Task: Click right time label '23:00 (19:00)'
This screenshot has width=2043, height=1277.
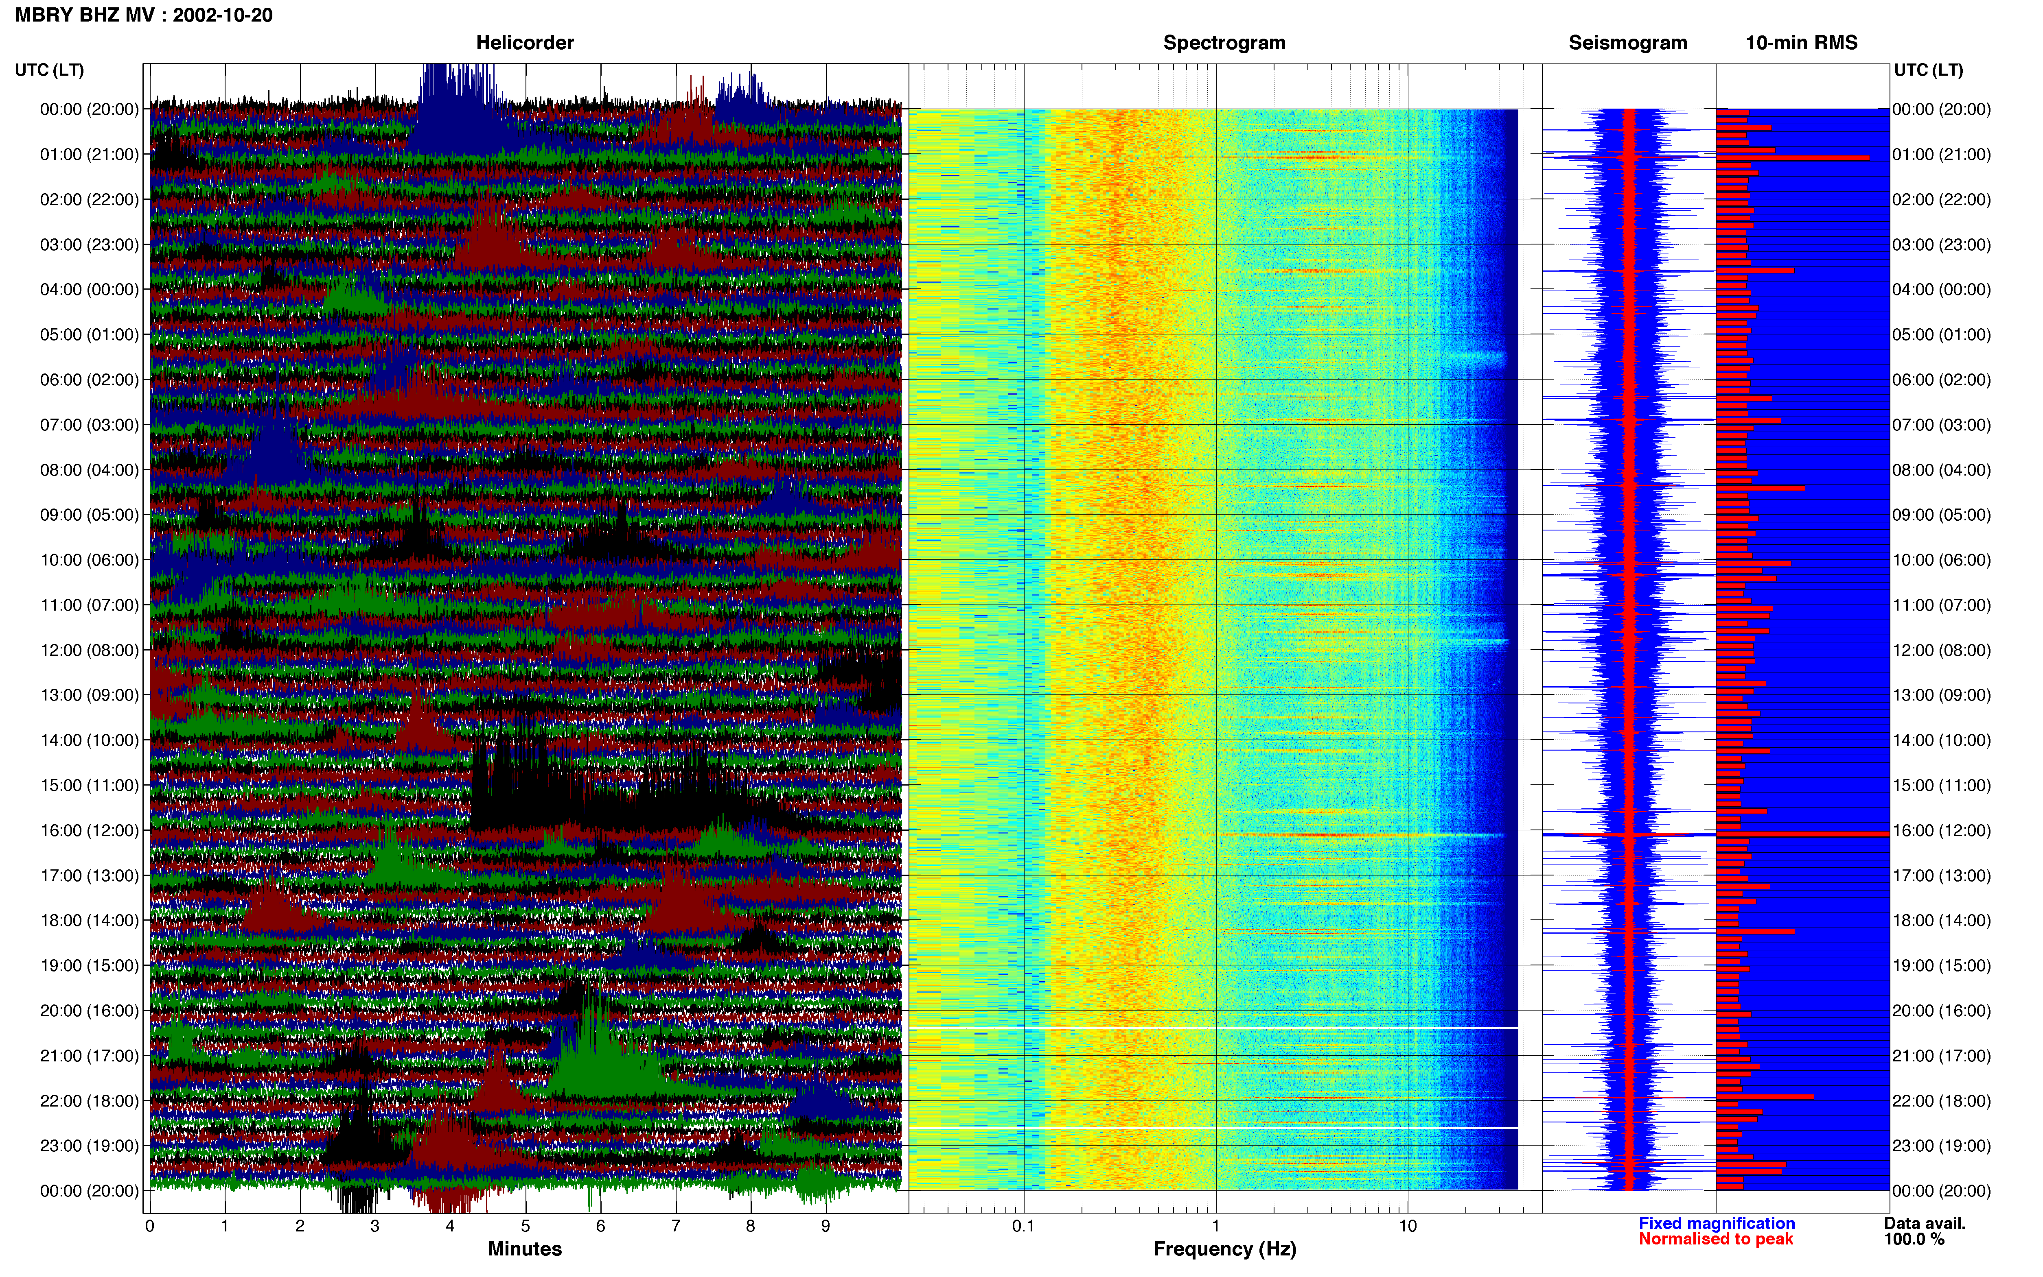Action: pyautogui.click(x=1942, y=1146)
